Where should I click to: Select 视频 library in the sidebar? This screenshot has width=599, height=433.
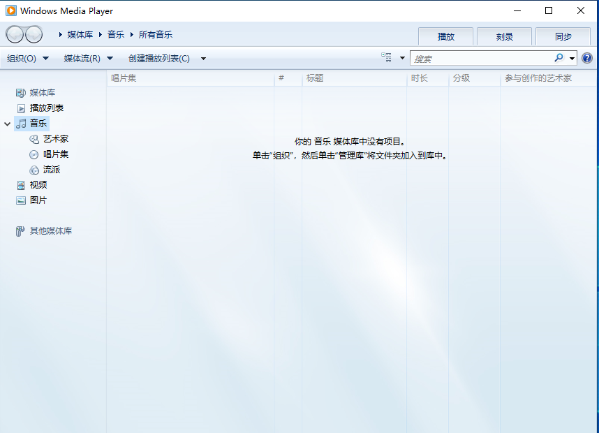click(x=38, y=185)
